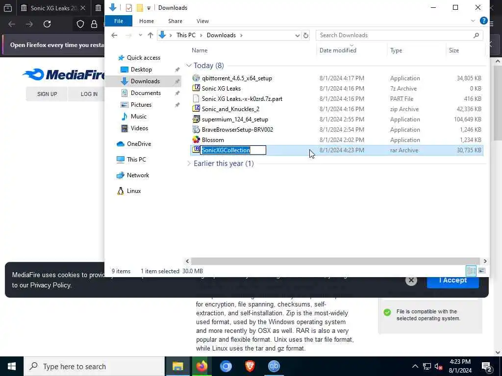Open OneDrive in navigation pane

click(139, 144)
